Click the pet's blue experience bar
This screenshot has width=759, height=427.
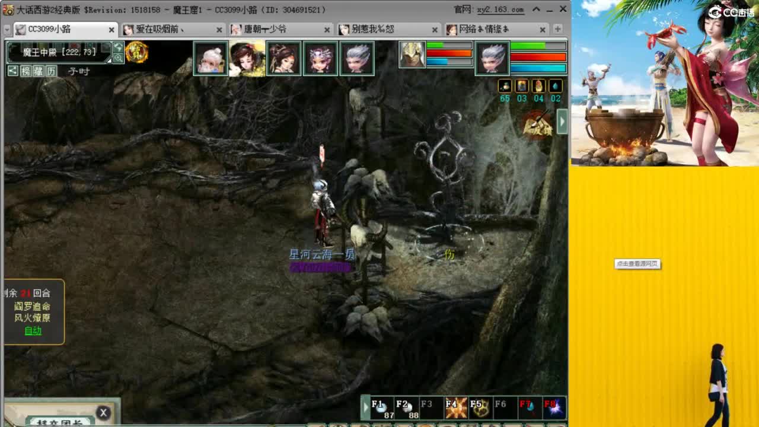point(449,62)
